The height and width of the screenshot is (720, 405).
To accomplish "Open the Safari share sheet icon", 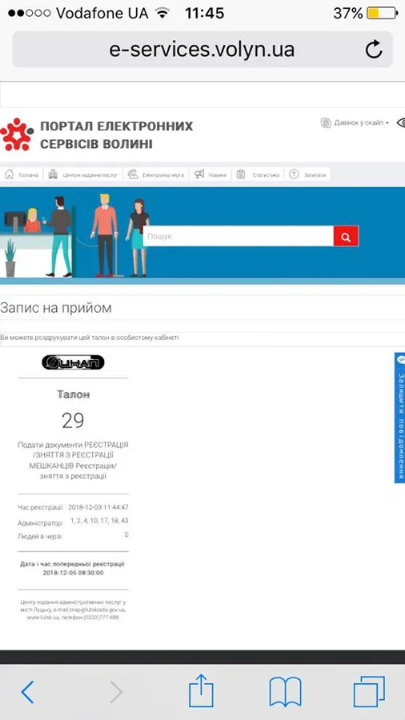I will pos(202,690).
